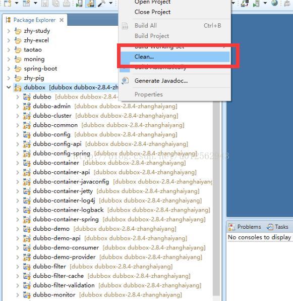Select the dubbo-container-log4j module
Viewport: 293px width, 301px height.
(x=64, y=200)
